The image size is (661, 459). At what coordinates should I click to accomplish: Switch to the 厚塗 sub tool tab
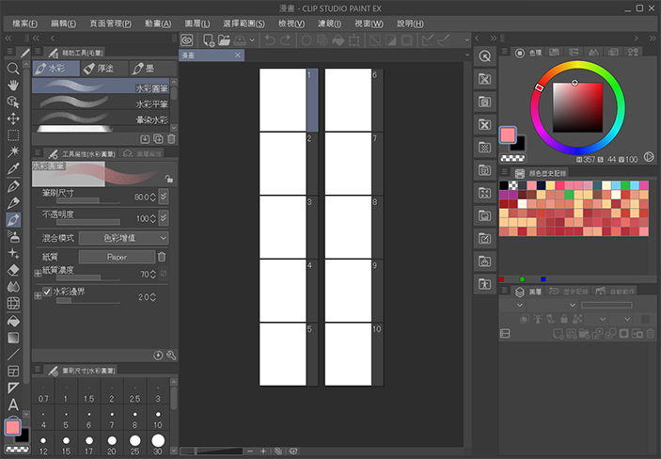[x=102, y=69]
